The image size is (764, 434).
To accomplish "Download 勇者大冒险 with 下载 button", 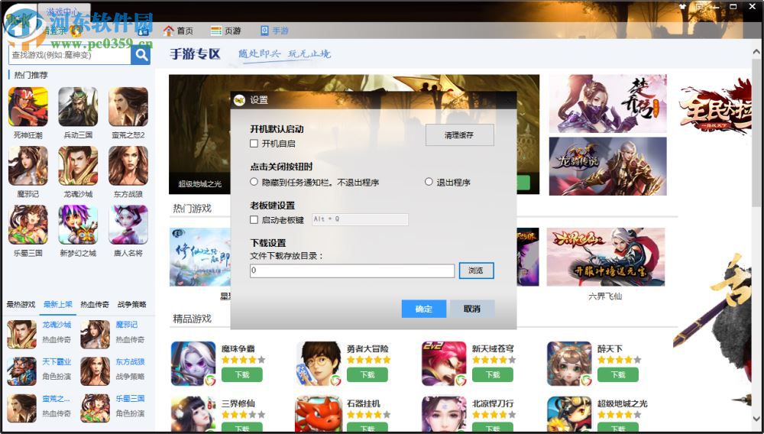I will click(x=367, y=375).
